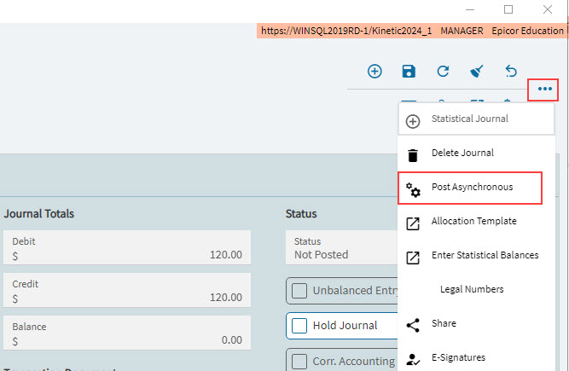This screenshot has width=569, height=371.
Task: Open the three-dot overflow menu
Action: [x=544, y=89]
